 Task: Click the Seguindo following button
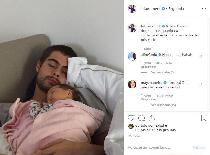176,9
